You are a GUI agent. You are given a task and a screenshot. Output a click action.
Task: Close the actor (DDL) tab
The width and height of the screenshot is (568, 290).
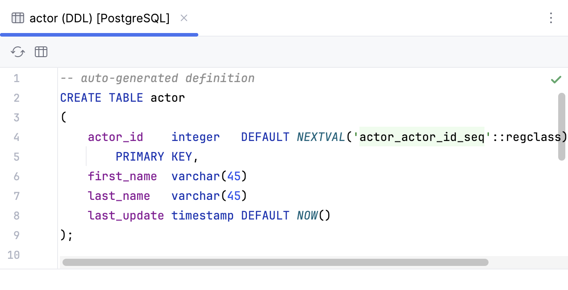(x=184, y=18)
